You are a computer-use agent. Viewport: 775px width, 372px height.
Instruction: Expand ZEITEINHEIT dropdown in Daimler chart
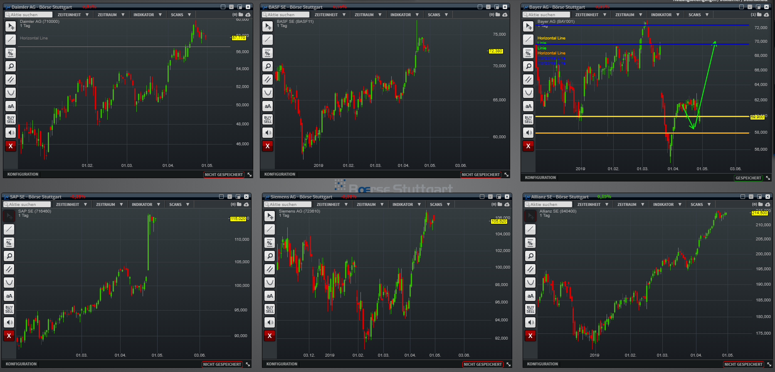pyautogui.click(x=73, y=15)
